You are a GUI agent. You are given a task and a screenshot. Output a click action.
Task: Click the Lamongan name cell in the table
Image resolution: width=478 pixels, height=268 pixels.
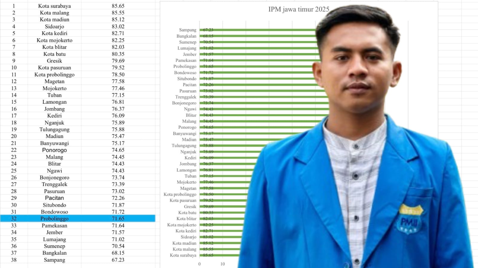[x=54, y=102]
